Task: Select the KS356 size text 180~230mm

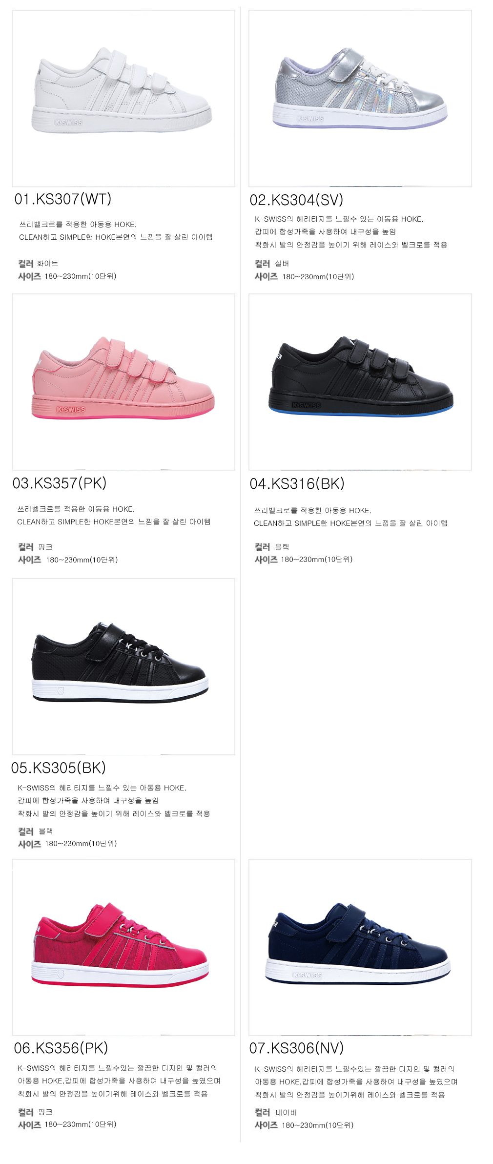Action: (x=81, y=1124)
